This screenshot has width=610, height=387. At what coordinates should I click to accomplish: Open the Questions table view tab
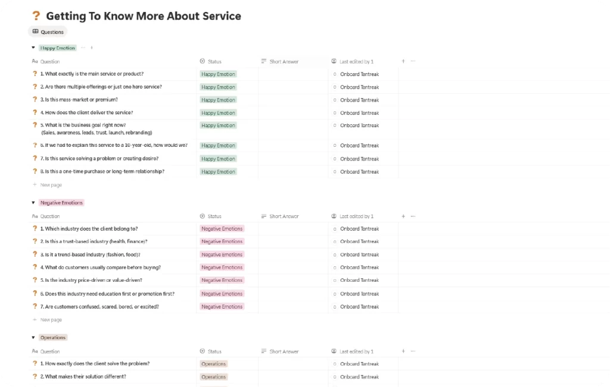[48, 32]
